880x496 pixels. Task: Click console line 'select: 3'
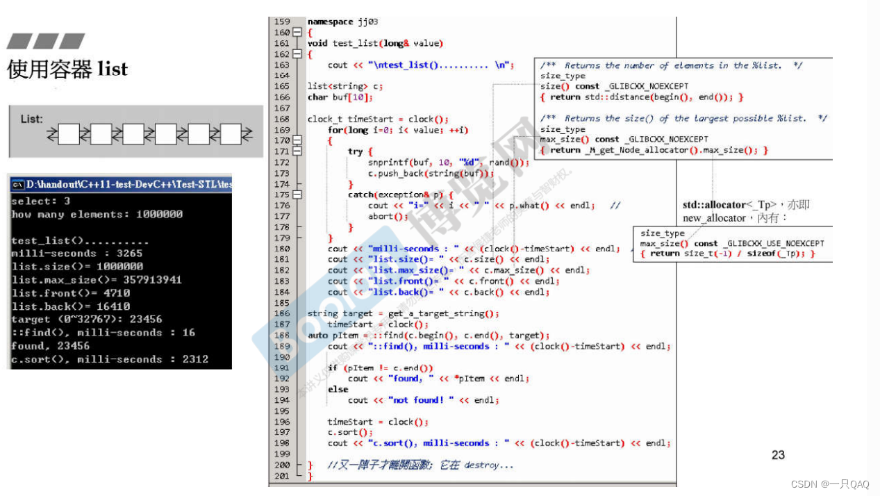click(x=41, y=201)
